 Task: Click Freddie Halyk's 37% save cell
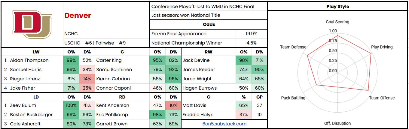pyautogui.click(x=244, y=115)
